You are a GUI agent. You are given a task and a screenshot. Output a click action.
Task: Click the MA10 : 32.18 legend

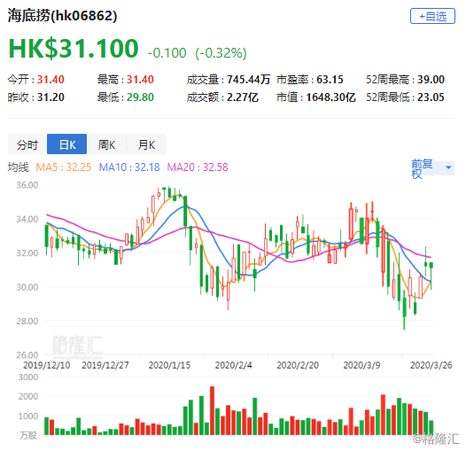pos(129,167)
